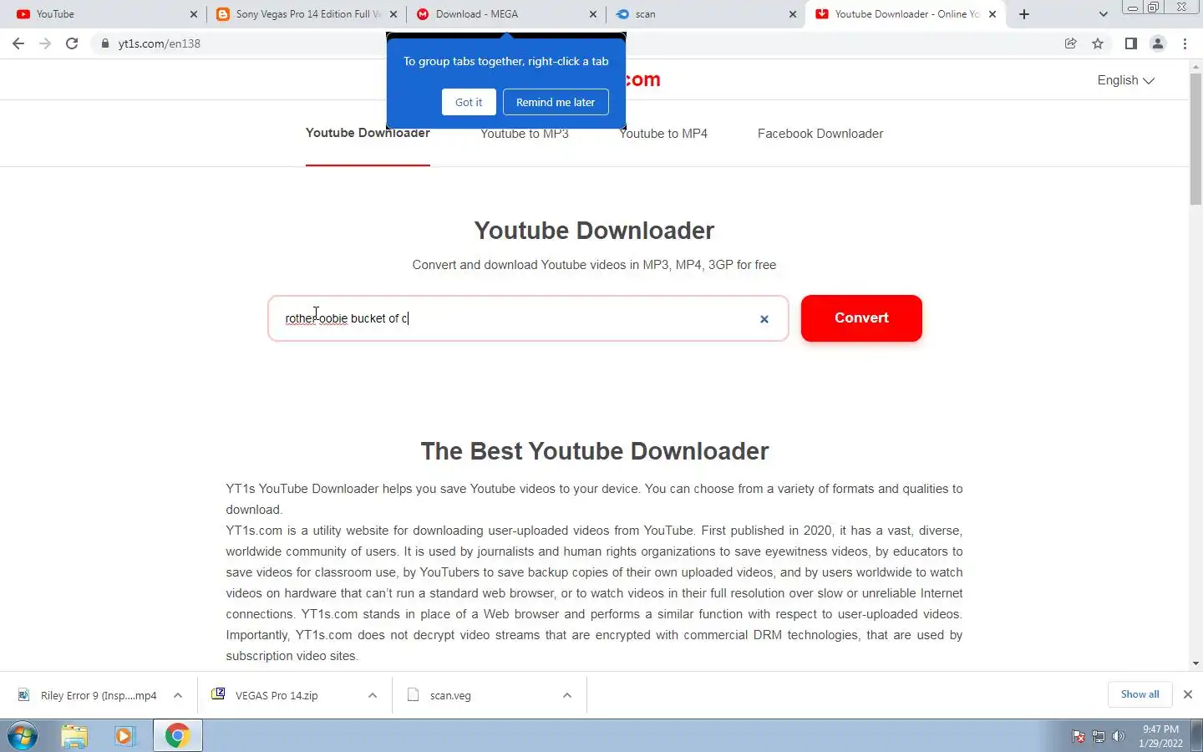Open the English language dropdown
The image size is (1203, 752).
(1125, 80)
